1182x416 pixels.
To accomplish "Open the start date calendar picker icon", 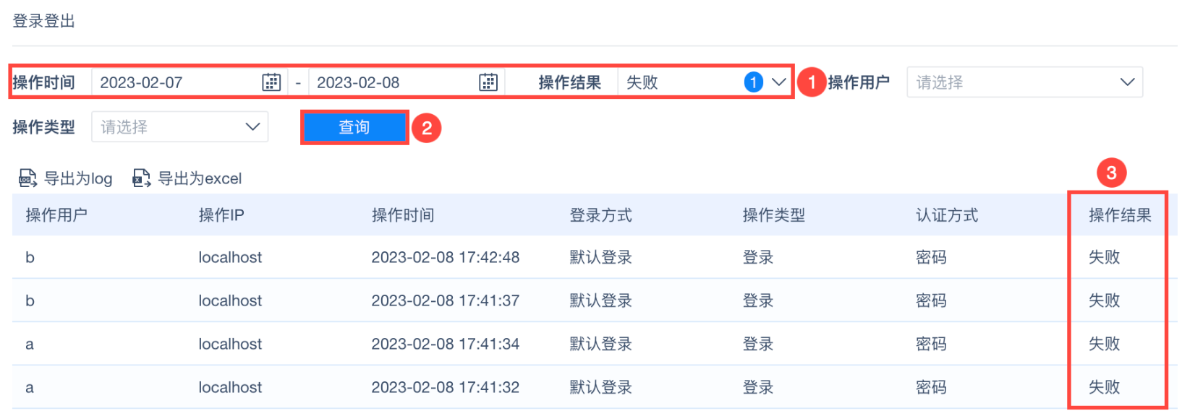I will click(271, 82).
